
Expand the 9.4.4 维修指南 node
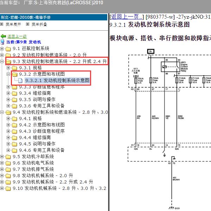(8, 137)
